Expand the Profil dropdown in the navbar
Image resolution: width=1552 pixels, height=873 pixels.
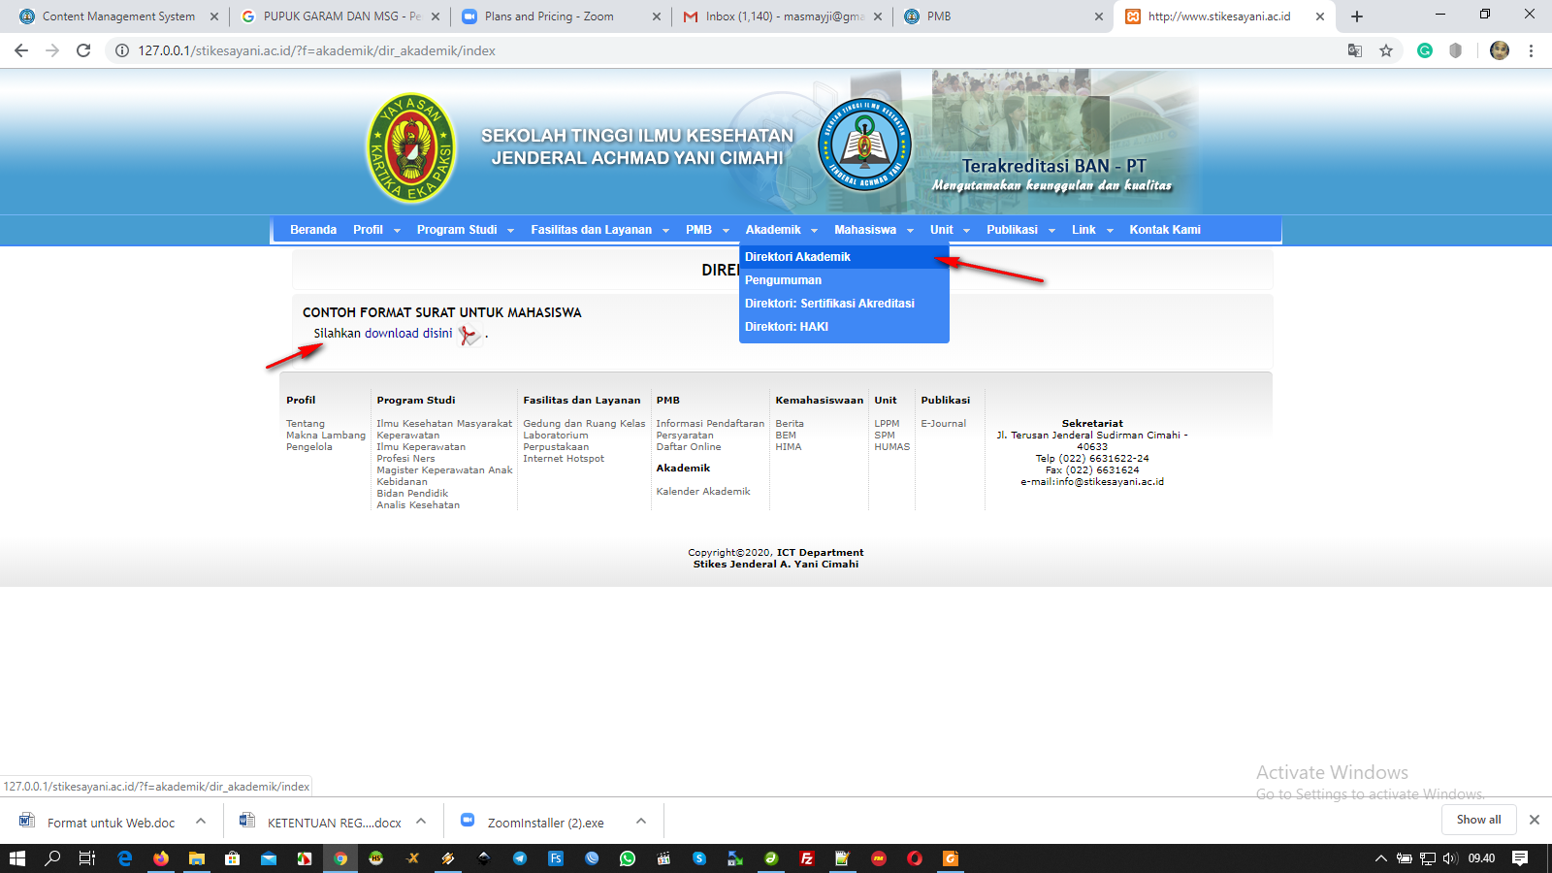click(376, 230)
